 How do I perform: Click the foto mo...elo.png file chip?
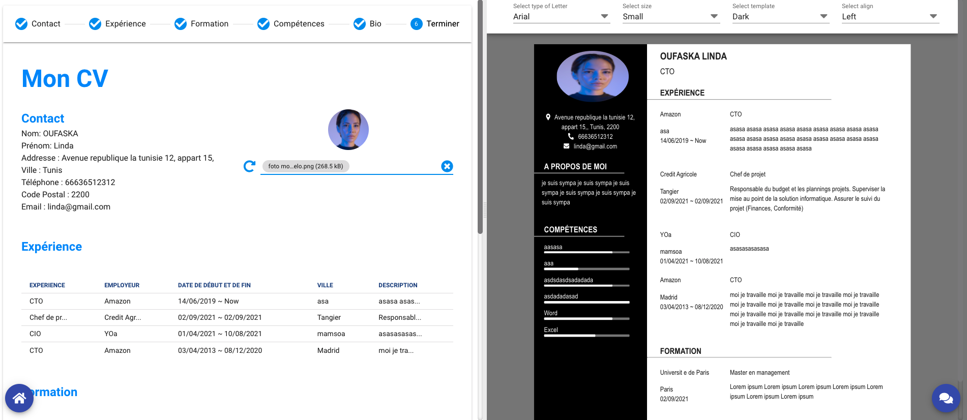click(x=306, y=166)
